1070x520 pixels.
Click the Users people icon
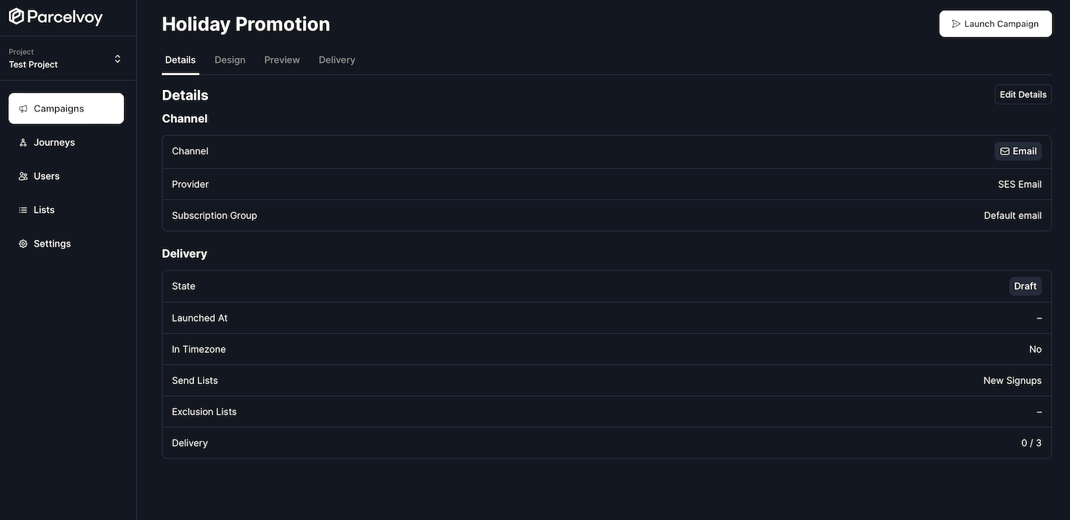[x=23, y=176]
